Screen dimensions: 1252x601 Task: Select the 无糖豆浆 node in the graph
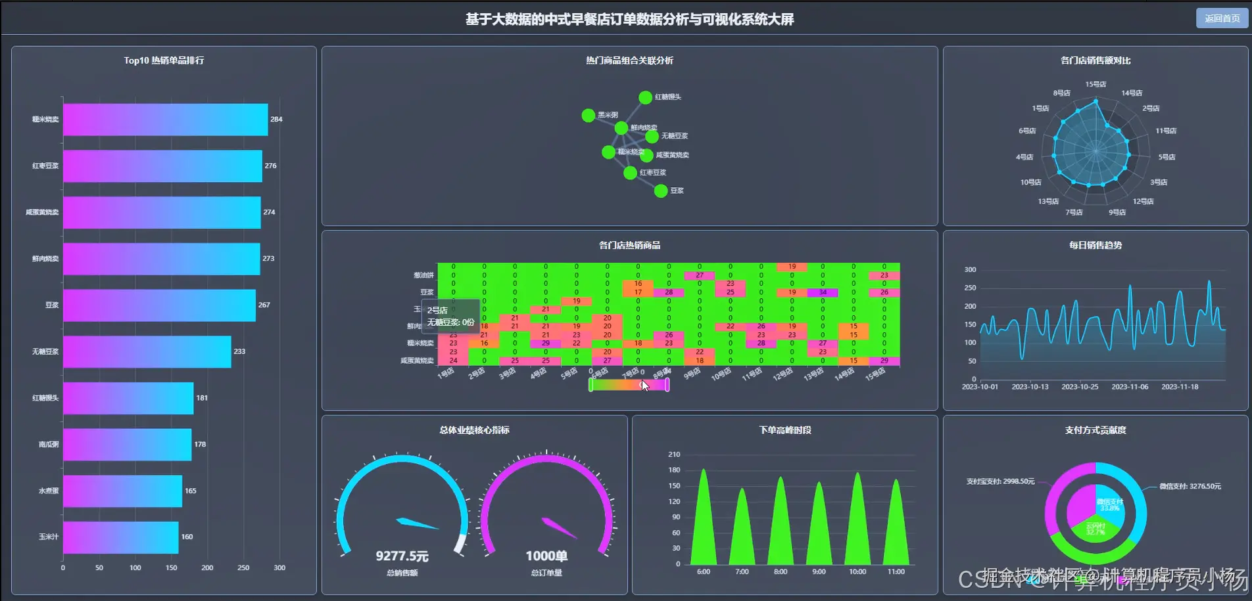(651, 138)
